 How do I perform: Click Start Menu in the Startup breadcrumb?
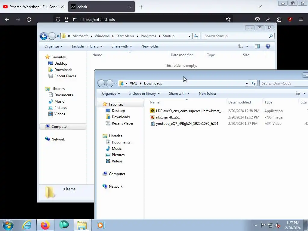pyautogui.click(x=125, y=36)
